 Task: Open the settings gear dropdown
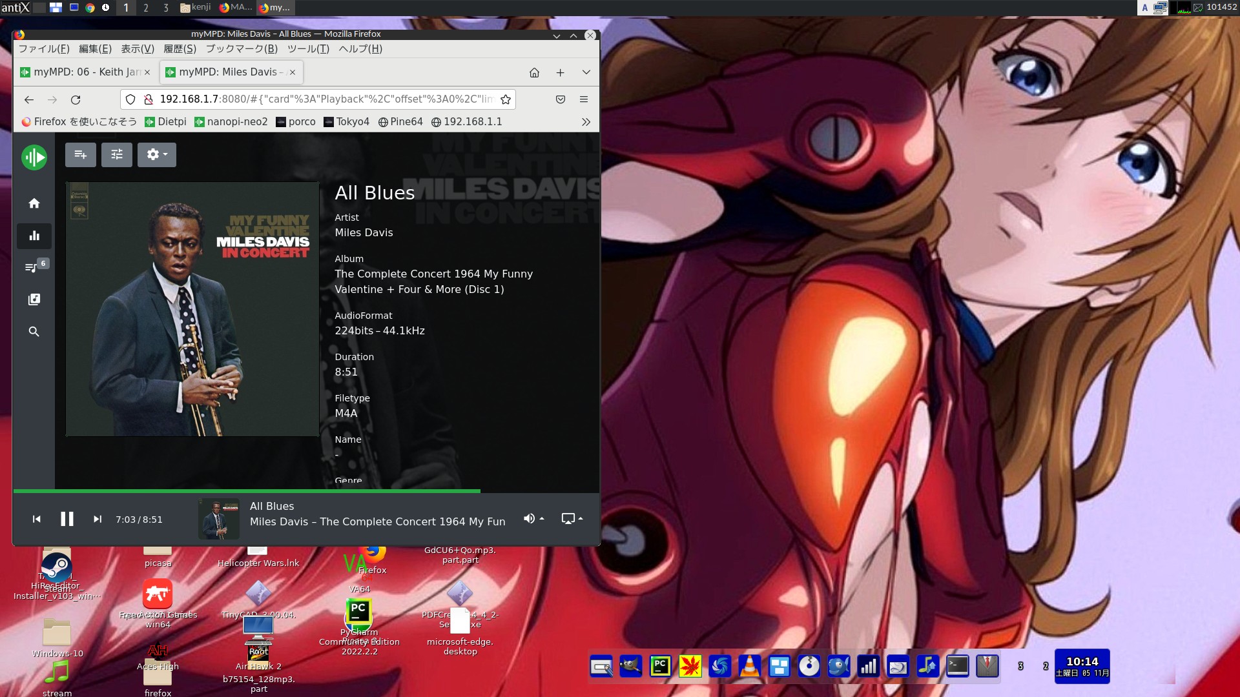(x=157, y=155)
